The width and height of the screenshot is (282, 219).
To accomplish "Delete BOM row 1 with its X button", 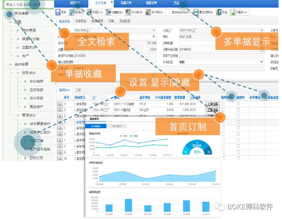I will [x=60, y=104].
